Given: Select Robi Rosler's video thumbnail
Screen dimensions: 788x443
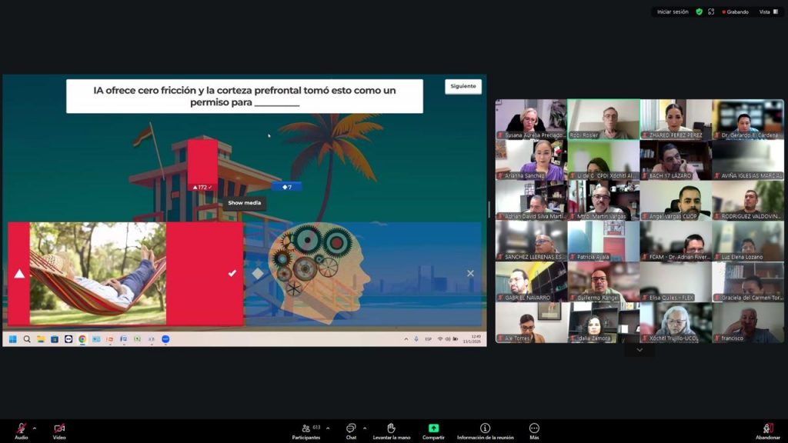Looking at the screenshot, I should [x=603, y=119].
